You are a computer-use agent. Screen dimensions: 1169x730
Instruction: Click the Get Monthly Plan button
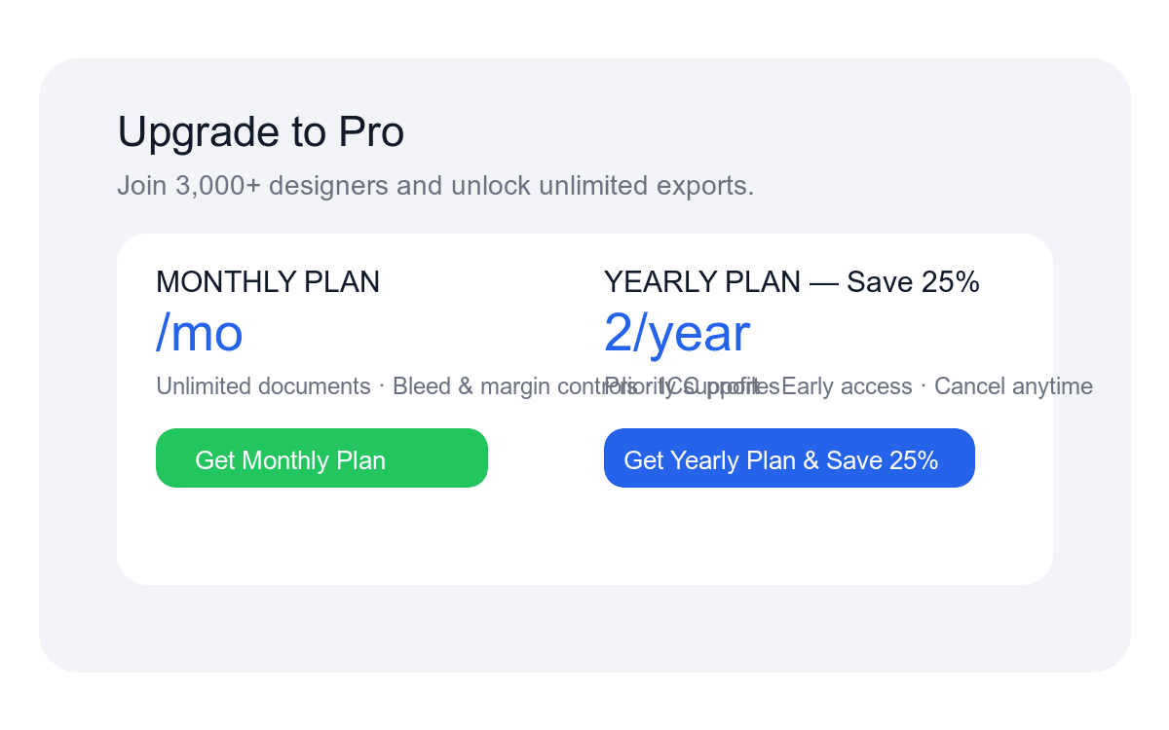[x=321, y=457]
